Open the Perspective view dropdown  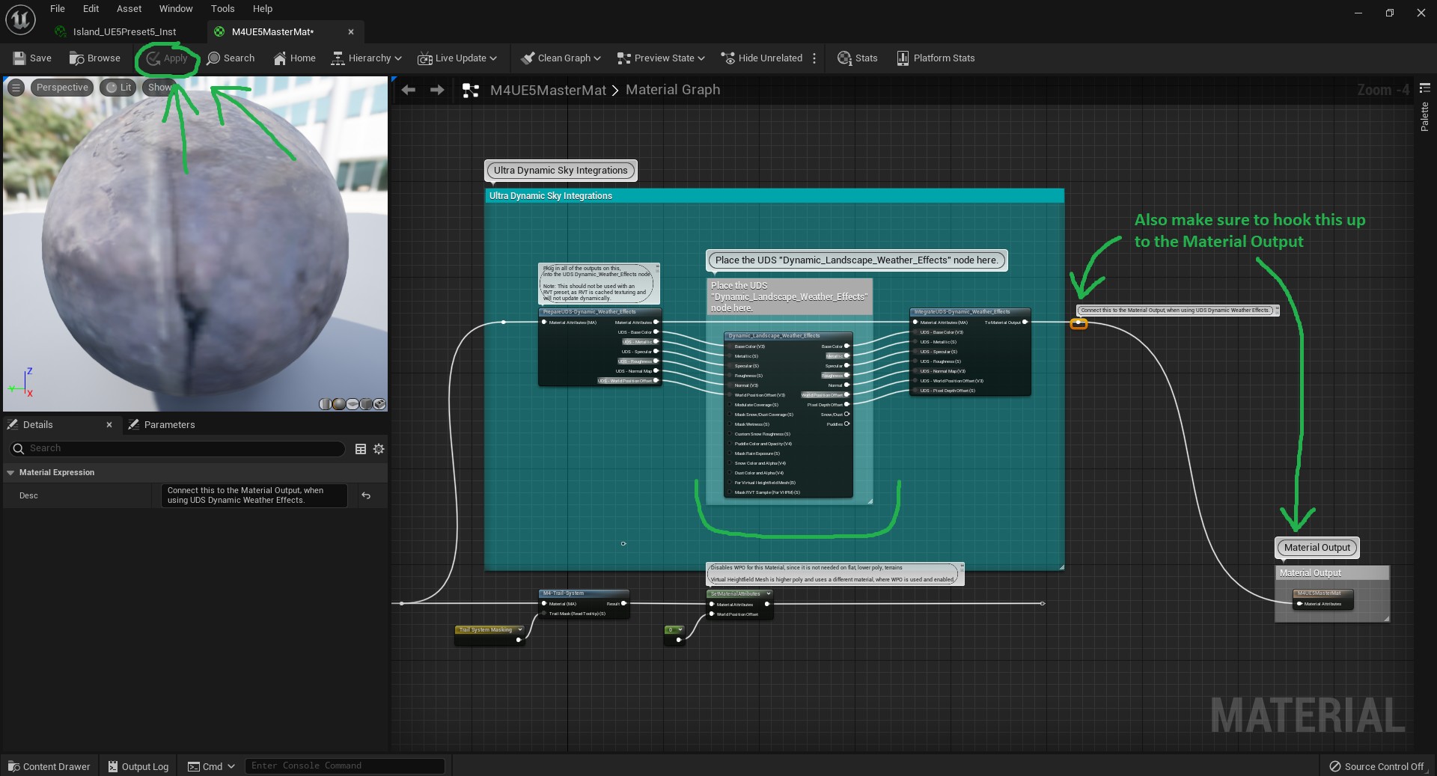[62, 88]
